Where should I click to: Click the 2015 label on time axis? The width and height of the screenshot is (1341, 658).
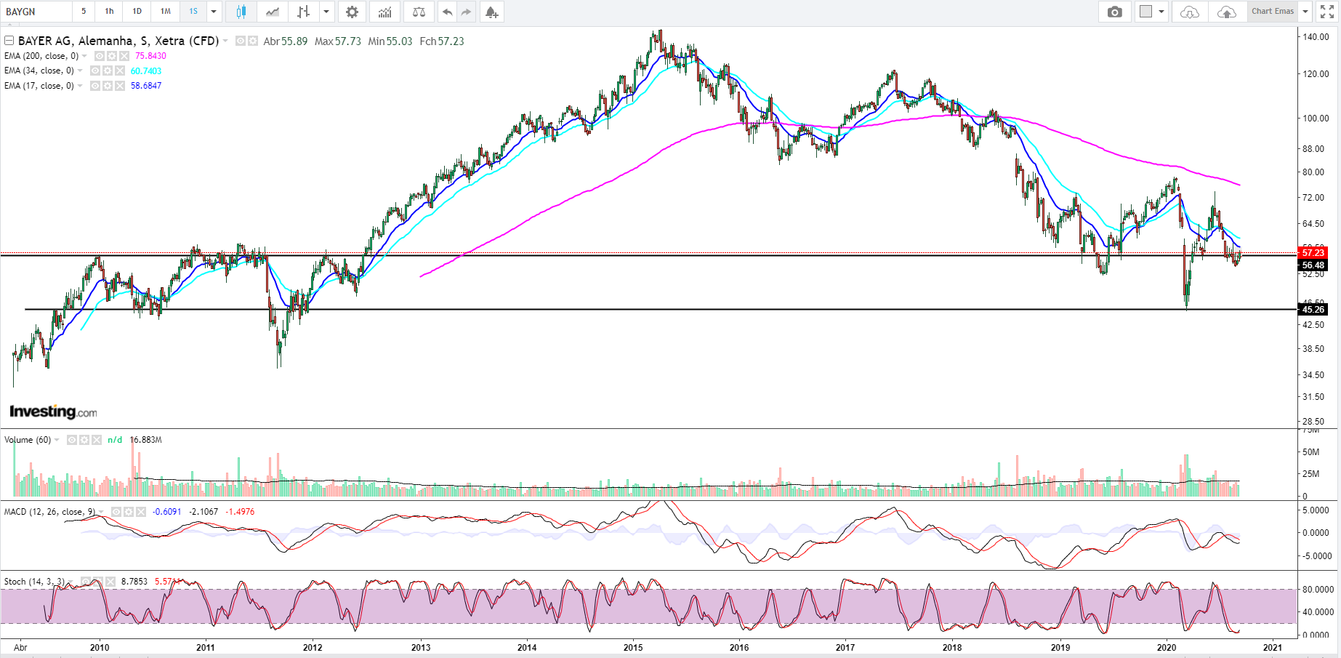tap(633, 647)
